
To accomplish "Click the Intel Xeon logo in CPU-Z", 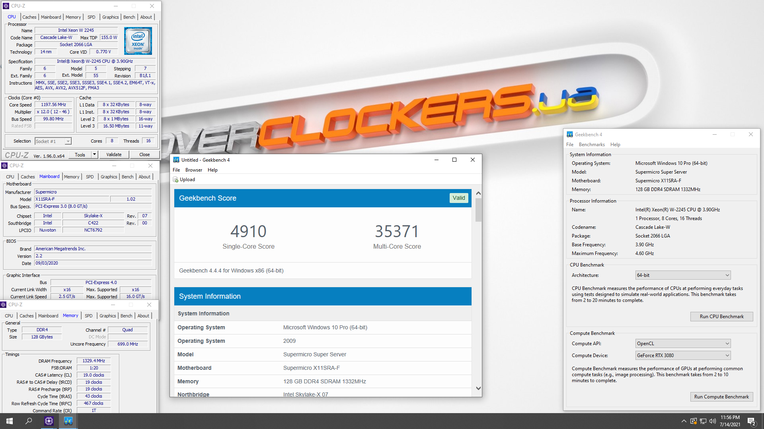I will coord(138,41).
